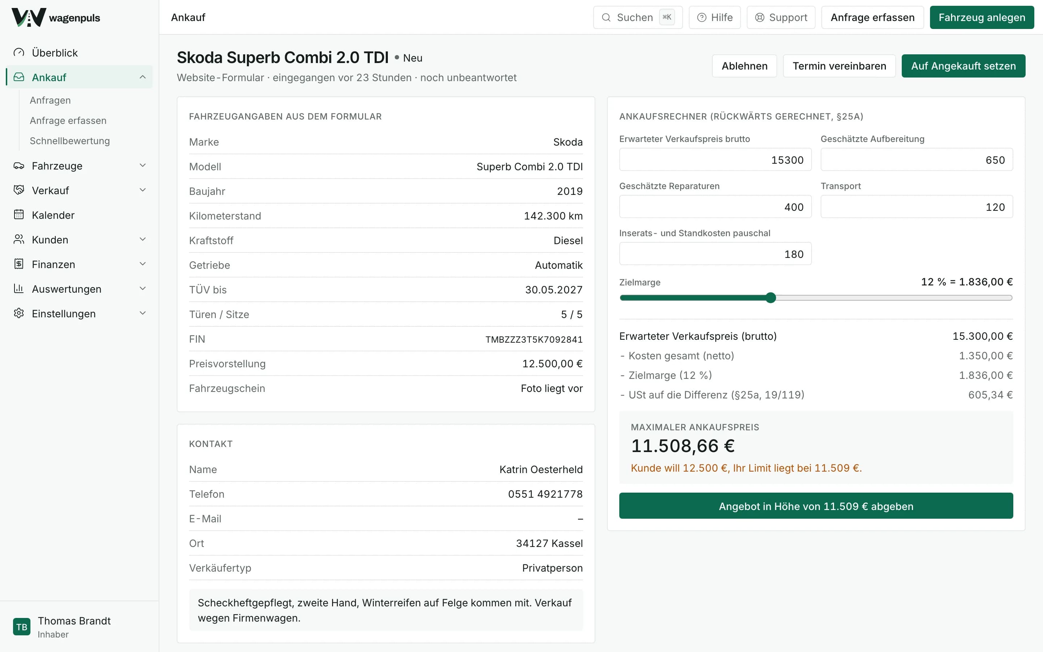Image resolution: width=1043 pixels, height=652 pixels.
Task: Click the wagenpuls logo
Action: [56, 17]
